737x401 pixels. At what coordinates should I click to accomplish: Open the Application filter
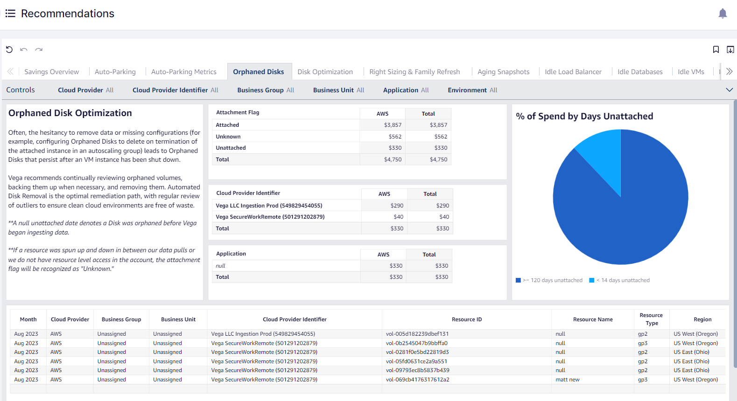click(406, 90)
